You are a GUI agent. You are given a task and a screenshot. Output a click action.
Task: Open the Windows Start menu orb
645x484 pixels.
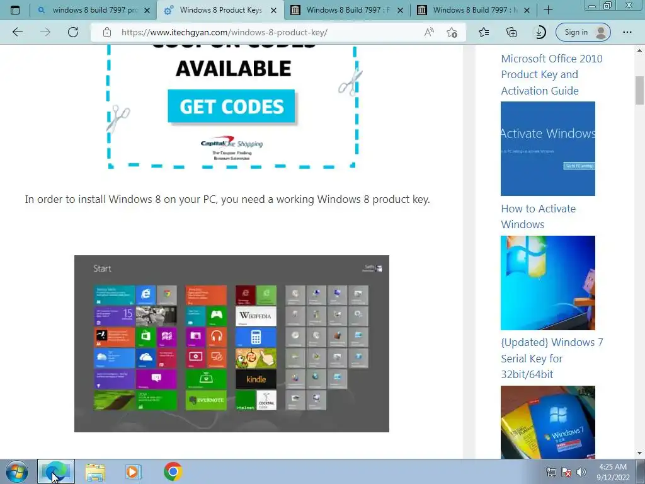[17, 471]
